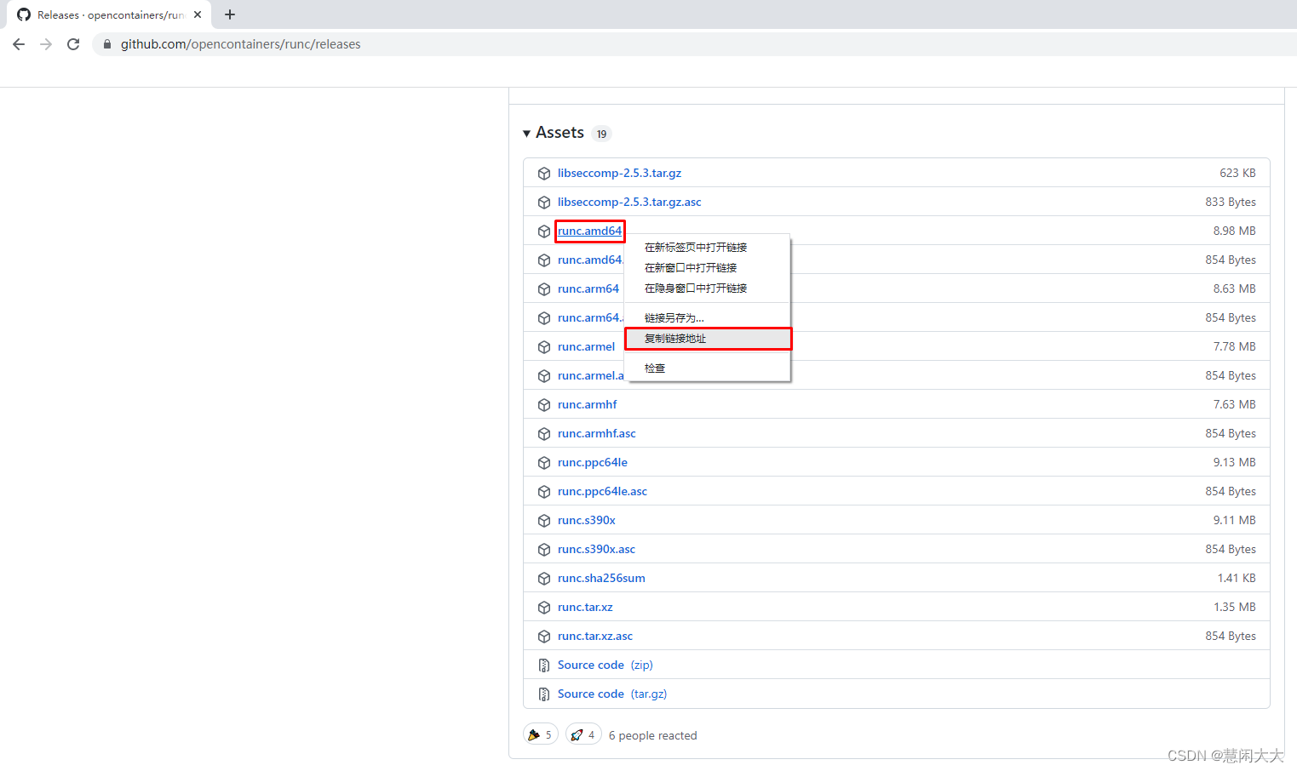
Task: Click the Assets count badge '19'
Action: (x=601, y=134)
